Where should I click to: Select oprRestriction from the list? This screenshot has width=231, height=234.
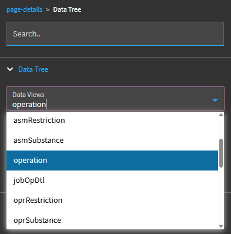point(112,200)
